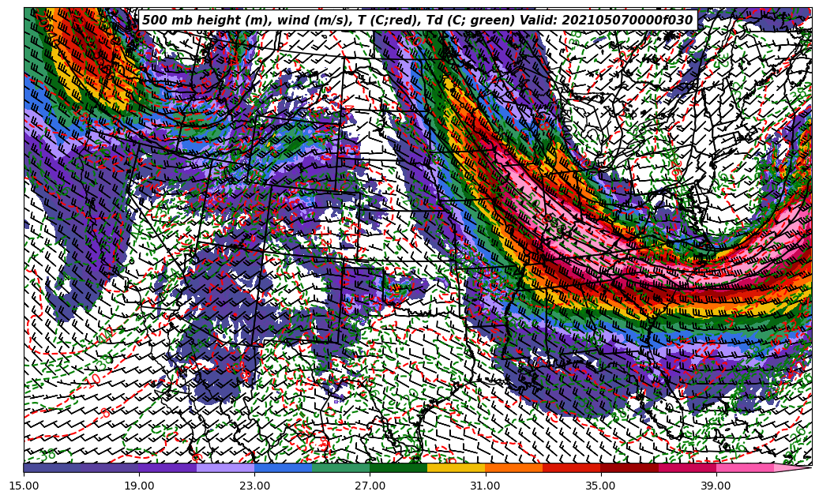This screenshot has width=819, height=499.
Task: Select the violet colorbar swatch after 19.00
Action: (x=167, y=468)
